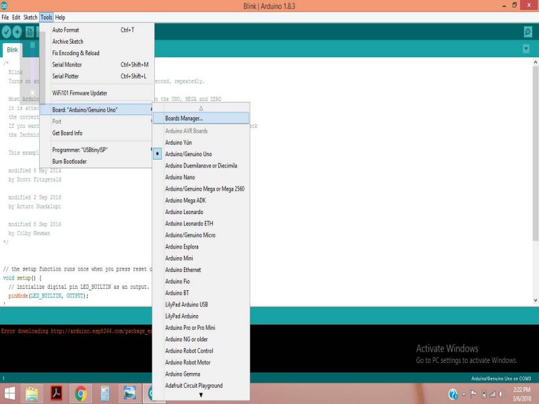
Task: Choose Arduino Gemma board
Action: click(201, 374)
